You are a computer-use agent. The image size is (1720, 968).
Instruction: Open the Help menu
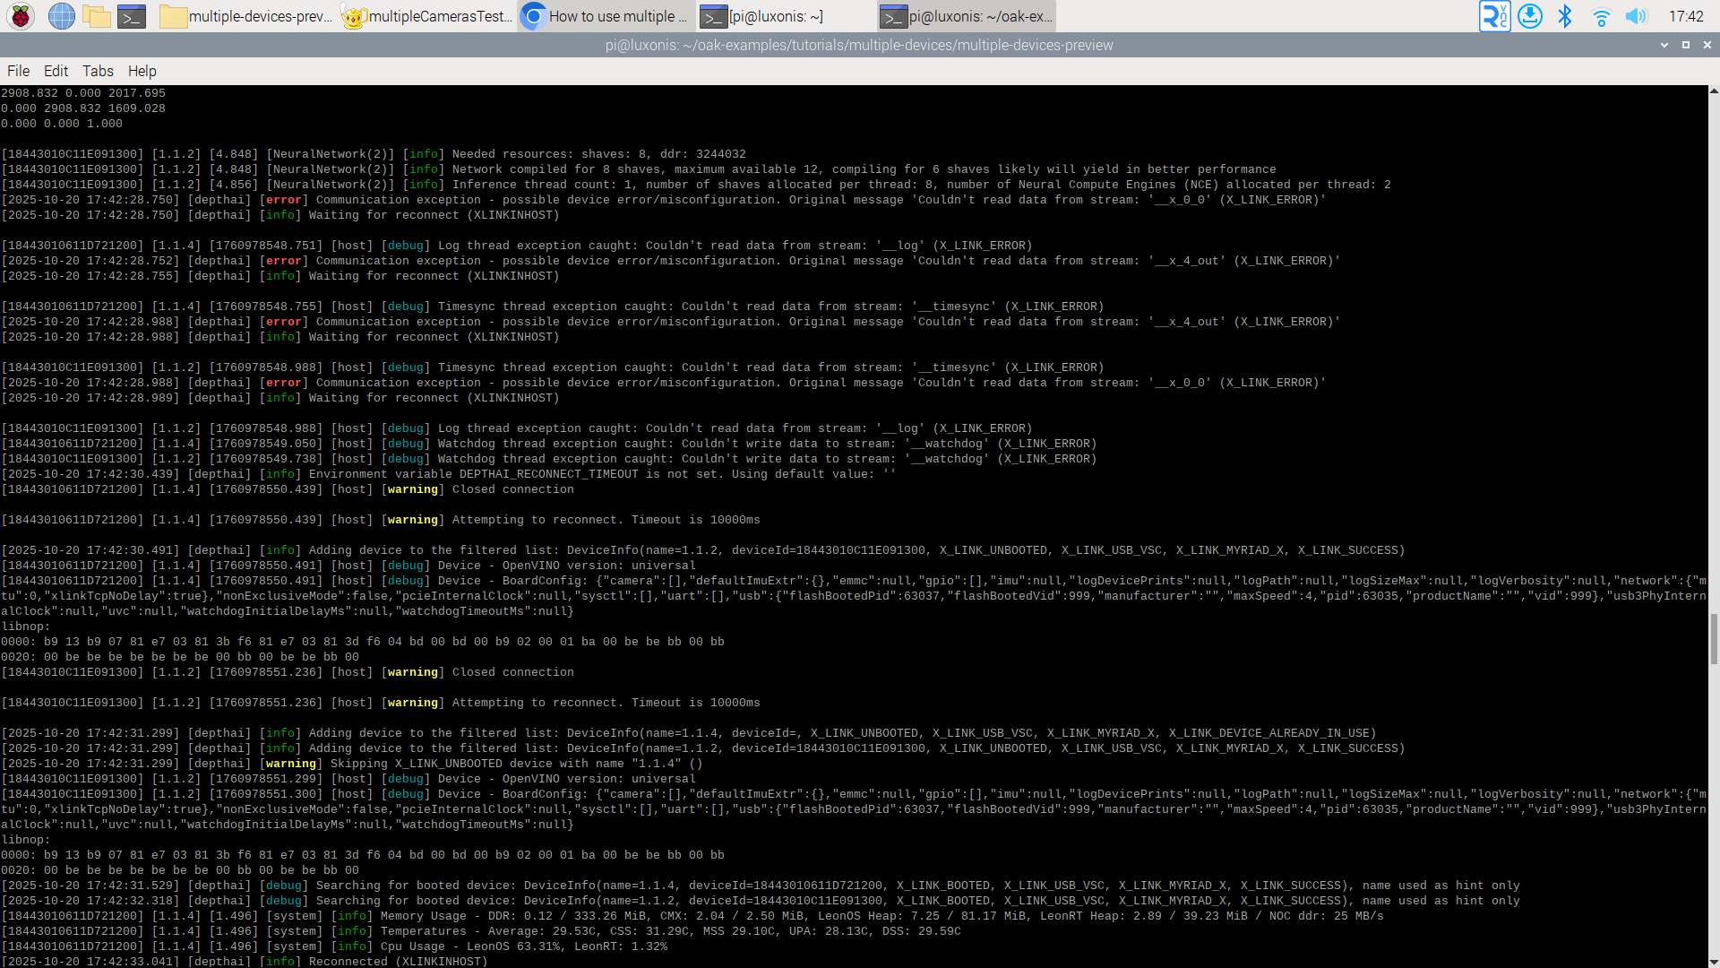pyautogui.click(x=142, y=71)
